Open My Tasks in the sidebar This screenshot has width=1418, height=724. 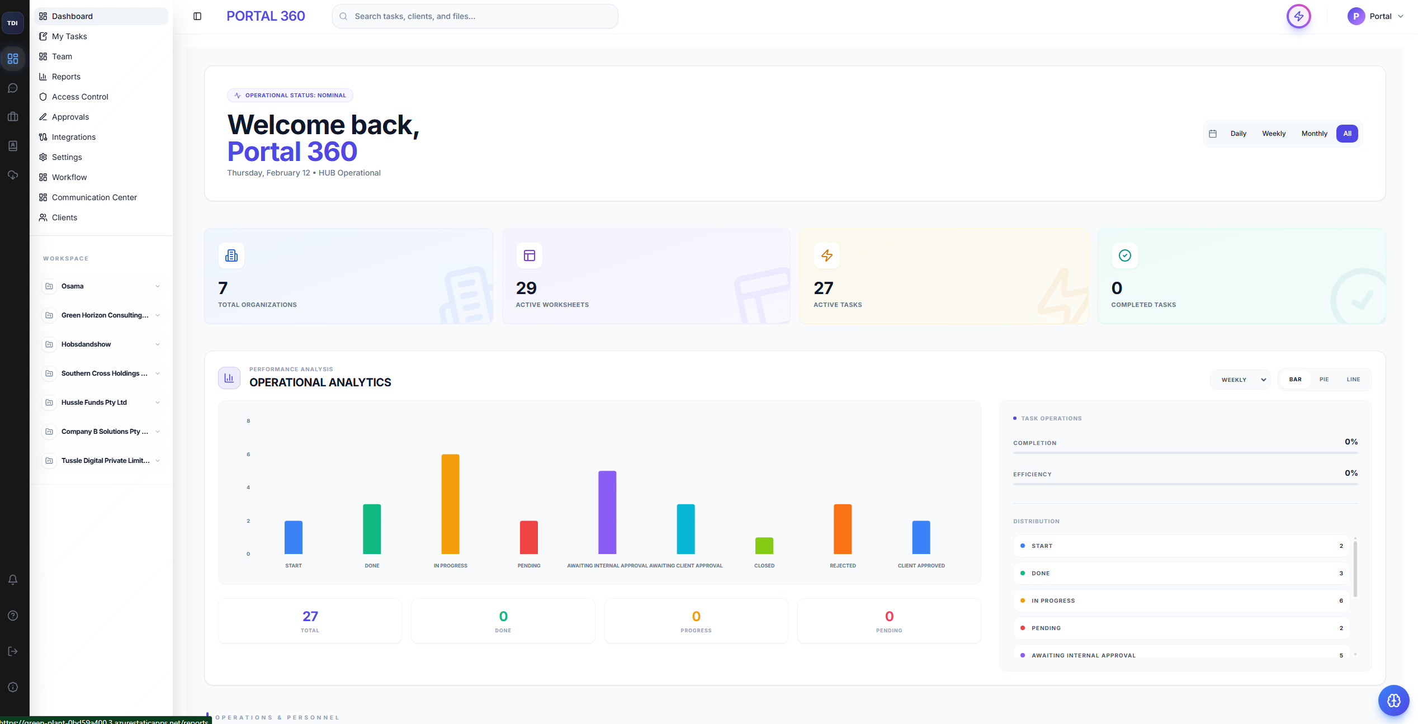click(x=101, y=36)
